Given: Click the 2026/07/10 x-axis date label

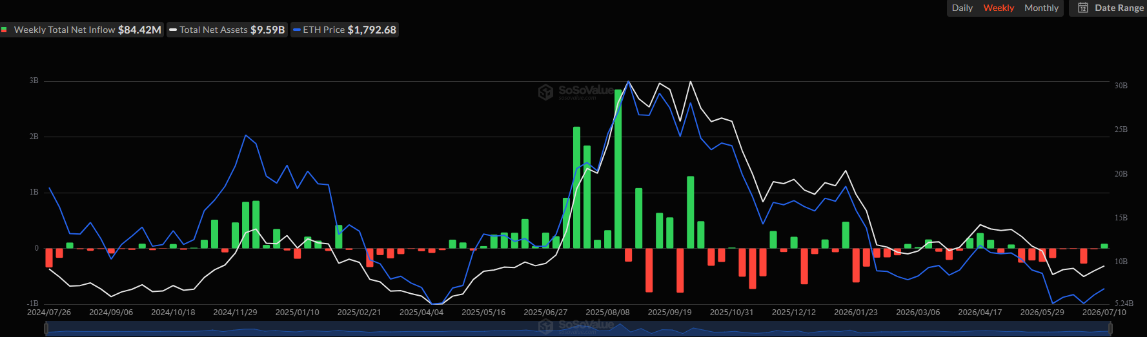Looking at the screenshot, I should (x=1104, y=312).
